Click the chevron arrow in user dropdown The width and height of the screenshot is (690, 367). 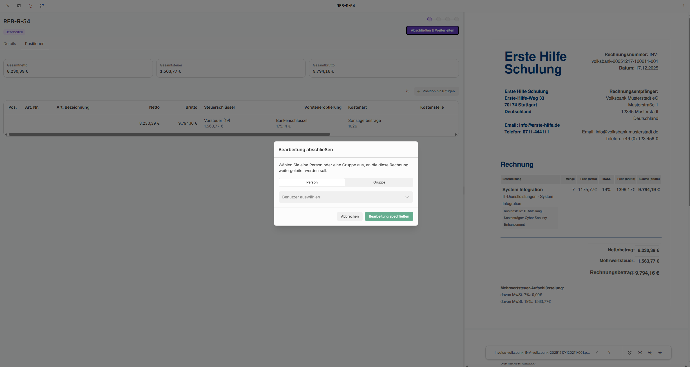point(407,197)
